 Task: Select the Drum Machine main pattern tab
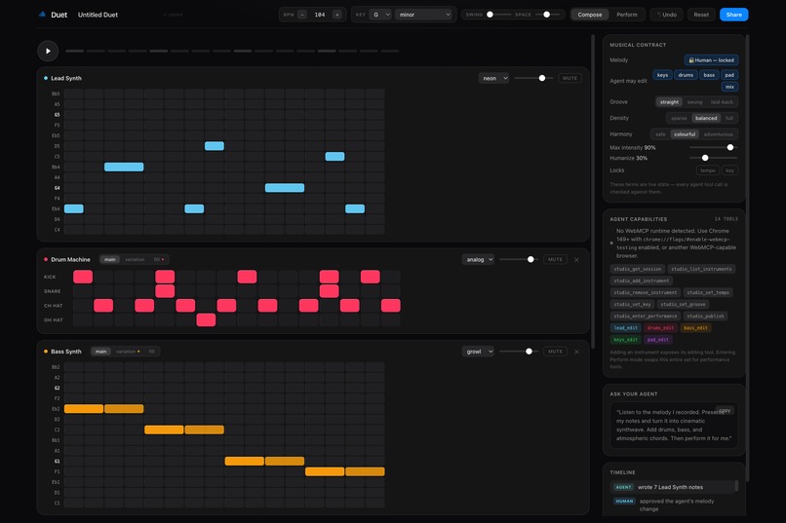pos(110,259)
